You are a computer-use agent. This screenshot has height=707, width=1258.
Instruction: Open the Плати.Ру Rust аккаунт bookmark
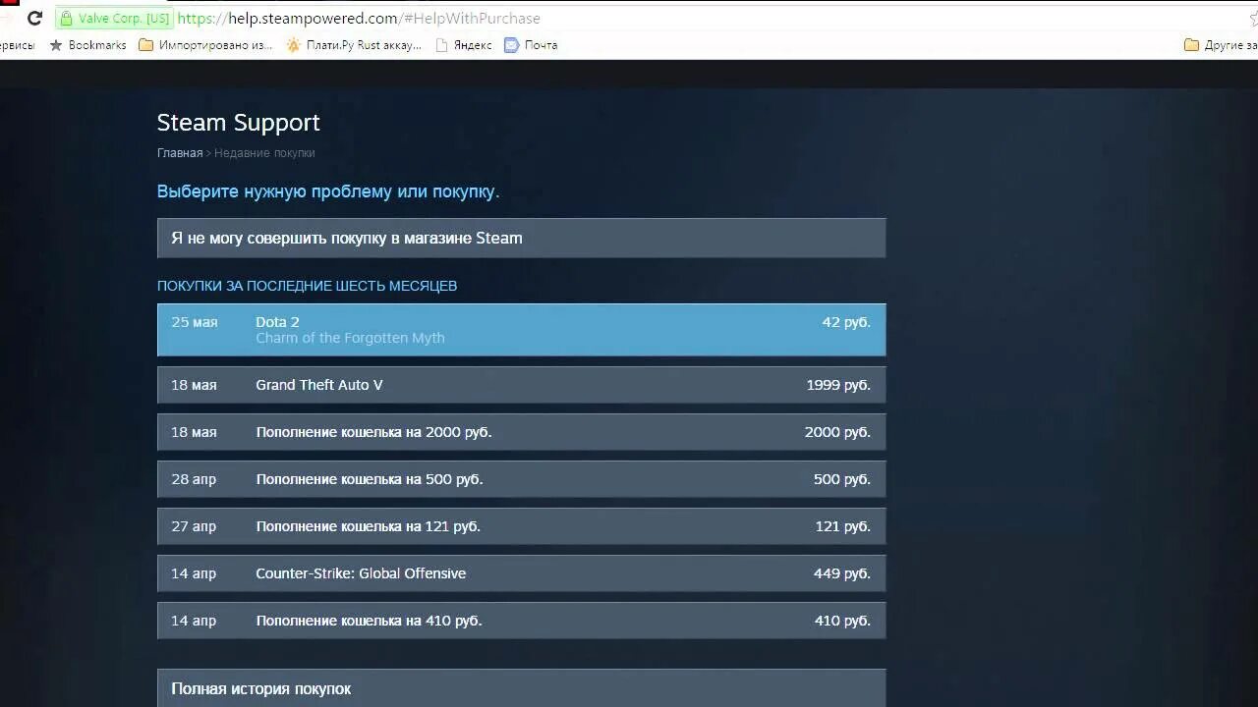click(354, 45)
